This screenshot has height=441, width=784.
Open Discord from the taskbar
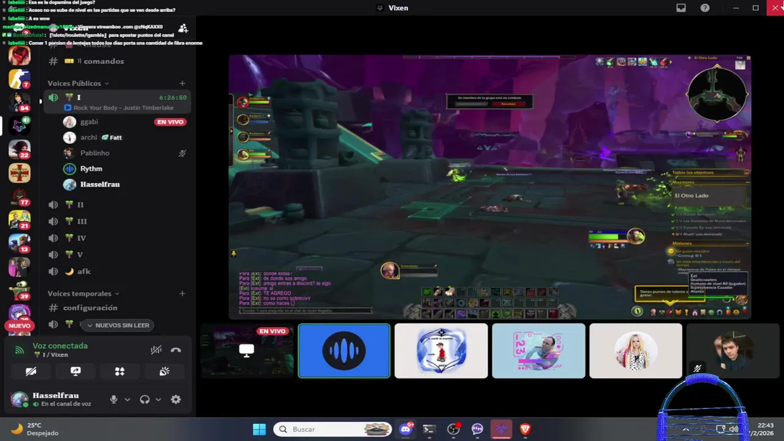tap(405, 429)
